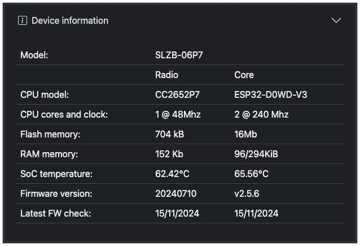Collapse the Device information panel chevron

(336, 20)
